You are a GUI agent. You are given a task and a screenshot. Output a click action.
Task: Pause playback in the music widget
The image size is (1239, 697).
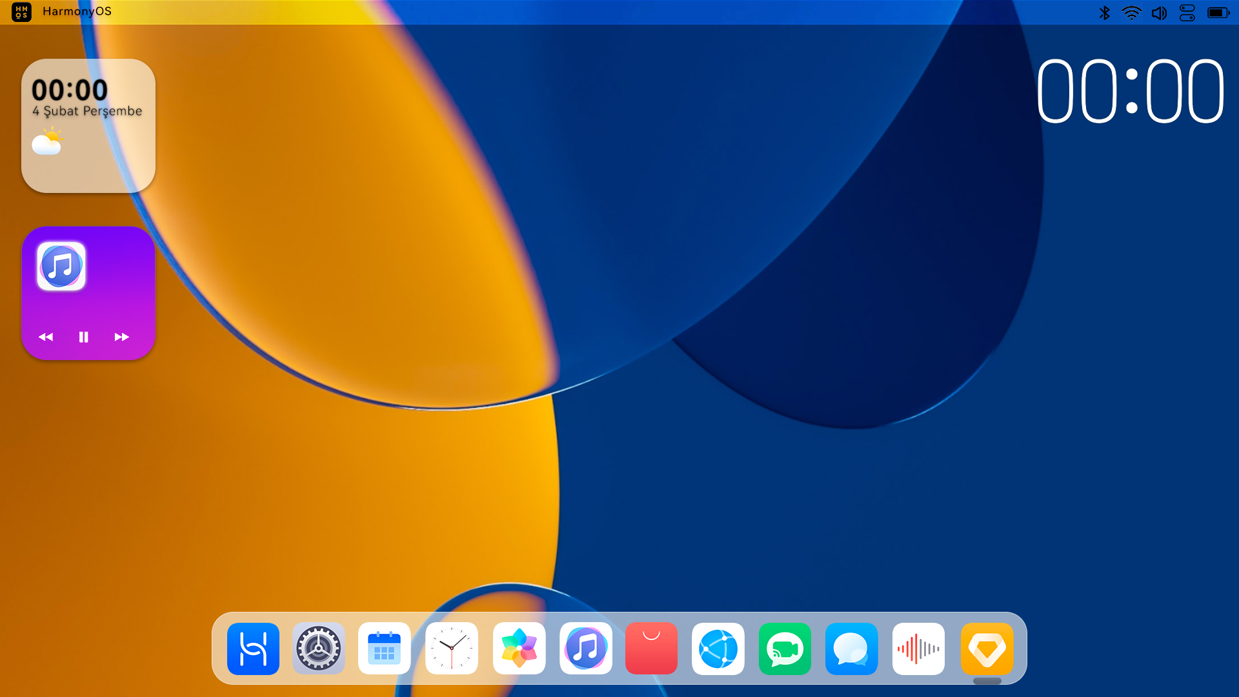pyautogui.click(x=83, y=337)
